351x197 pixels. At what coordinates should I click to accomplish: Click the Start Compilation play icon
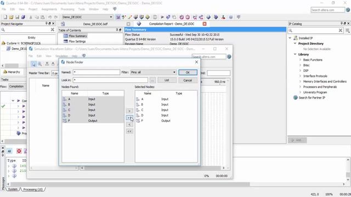pos(162,17)
